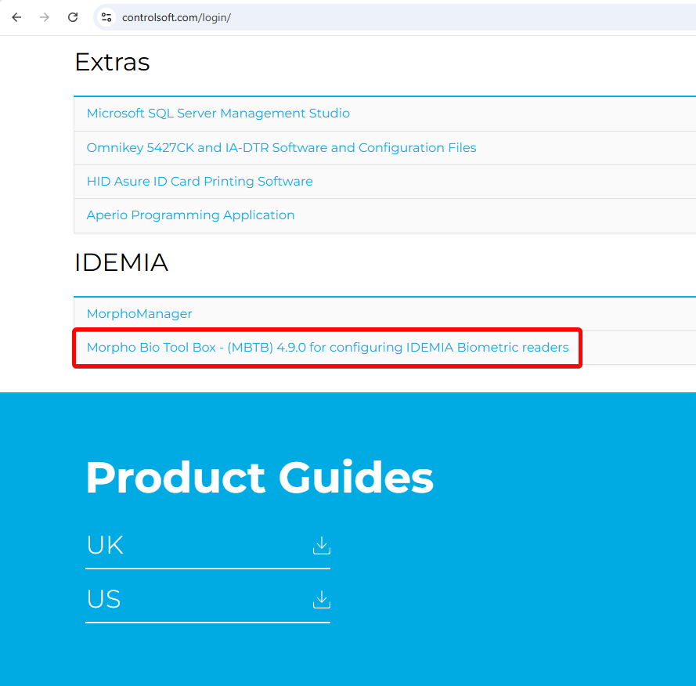Download the UK product guide icon
This screenshot has height=686, width=696.
tap(321, 546)
